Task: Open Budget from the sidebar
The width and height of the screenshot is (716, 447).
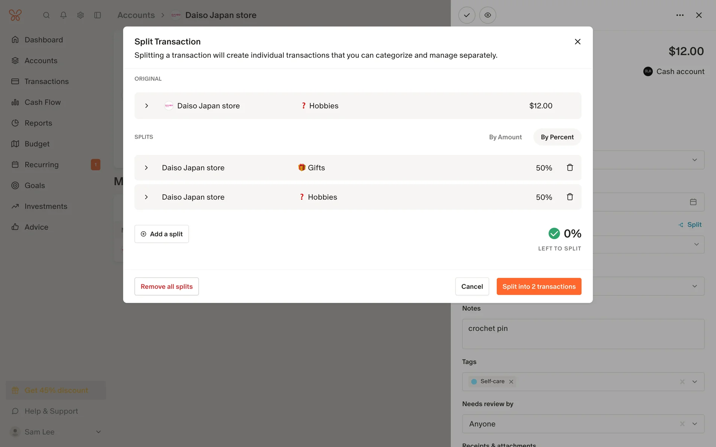Action: (x=37, y=144)
